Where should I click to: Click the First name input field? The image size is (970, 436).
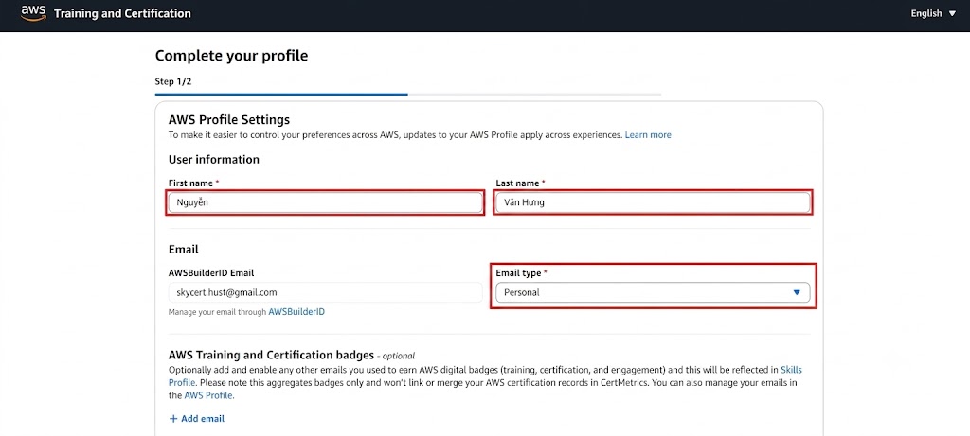[x=325, y=202]
